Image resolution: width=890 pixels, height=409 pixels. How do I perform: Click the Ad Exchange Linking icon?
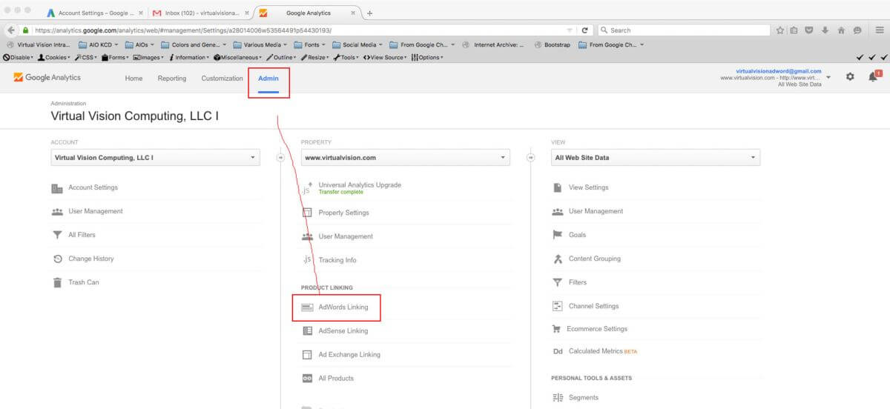(x=307, y=355)
